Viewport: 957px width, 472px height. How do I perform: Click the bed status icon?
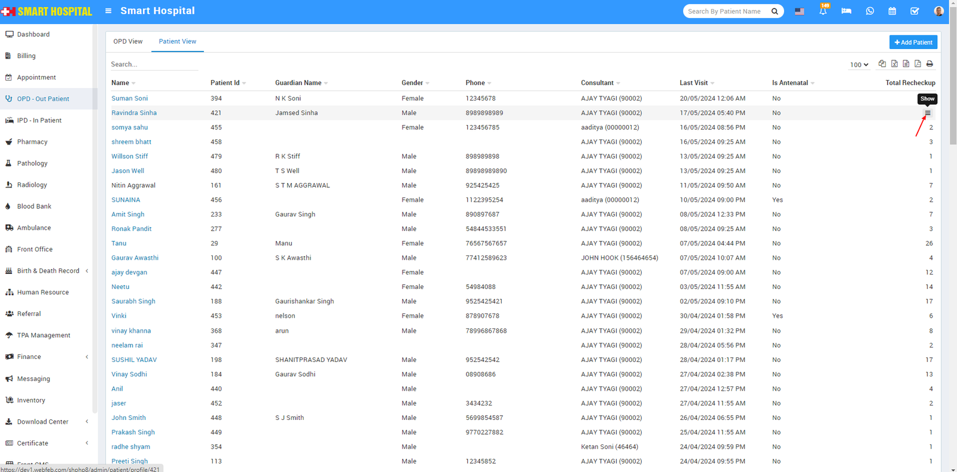click(846, 11)
